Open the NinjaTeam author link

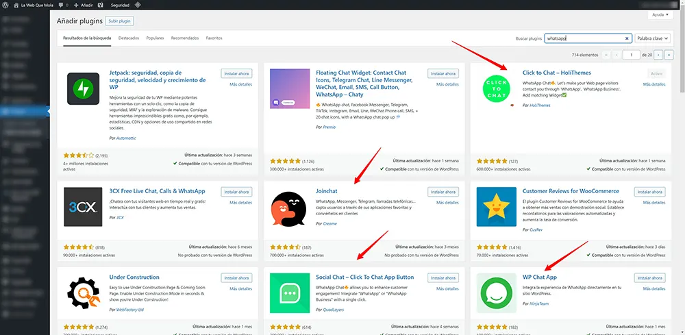pos(539,304)
